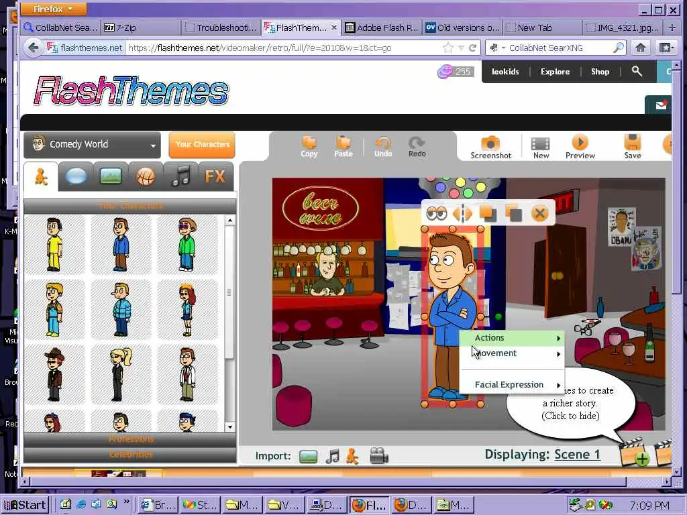Click the Redo arrow icon

coord(417,146)
